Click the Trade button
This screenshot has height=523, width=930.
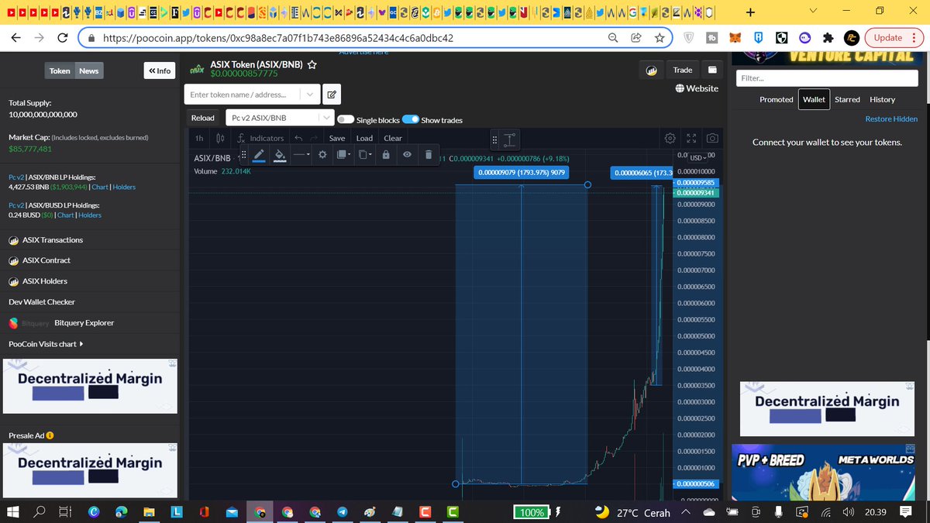point(683,70)
